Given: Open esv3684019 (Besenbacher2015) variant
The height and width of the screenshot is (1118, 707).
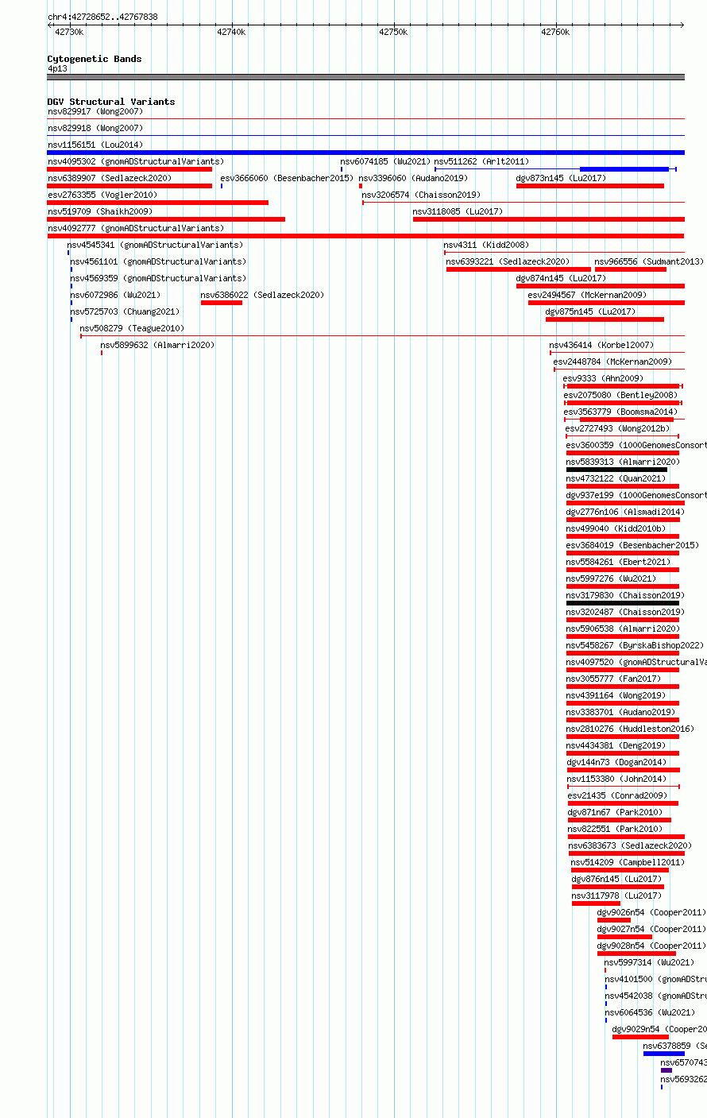Looking at the screenshot, I should pyautogui.click(x=632, y=545).
